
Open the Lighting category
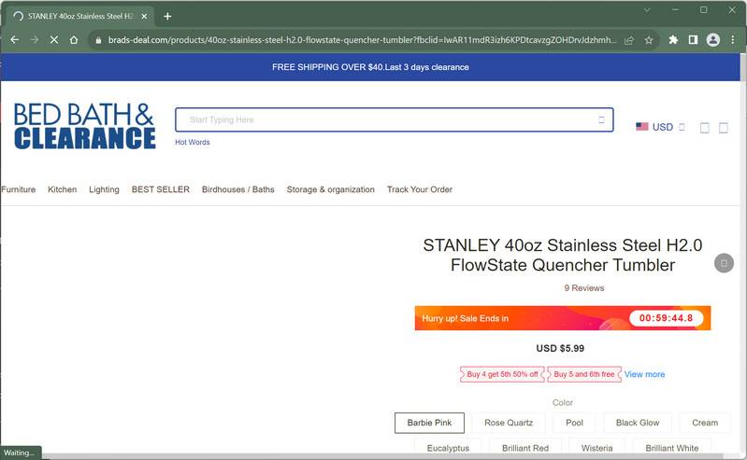(104, 189)
